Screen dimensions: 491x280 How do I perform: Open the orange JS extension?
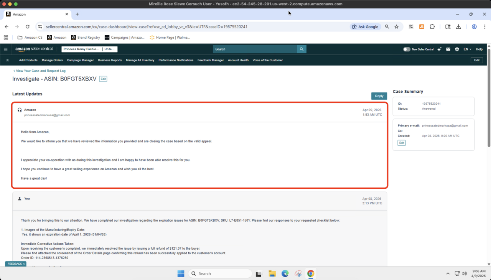click(422, 27)
